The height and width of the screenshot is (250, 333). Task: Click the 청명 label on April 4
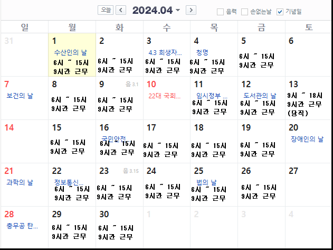(202, 52)
